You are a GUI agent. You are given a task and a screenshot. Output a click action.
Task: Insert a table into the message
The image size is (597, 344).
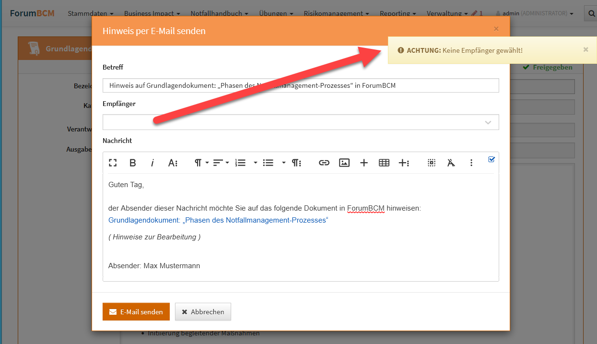point(384,163)
